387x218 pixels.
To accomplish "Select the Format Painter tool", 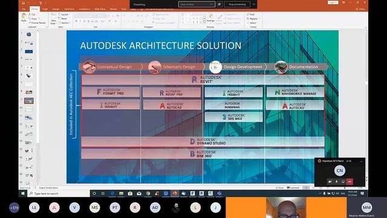I will 37,23.
